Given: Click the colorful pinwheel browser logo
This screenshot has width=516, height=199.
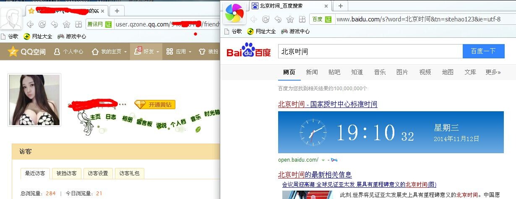Looking at the screenshot, I should coord(235,13).
